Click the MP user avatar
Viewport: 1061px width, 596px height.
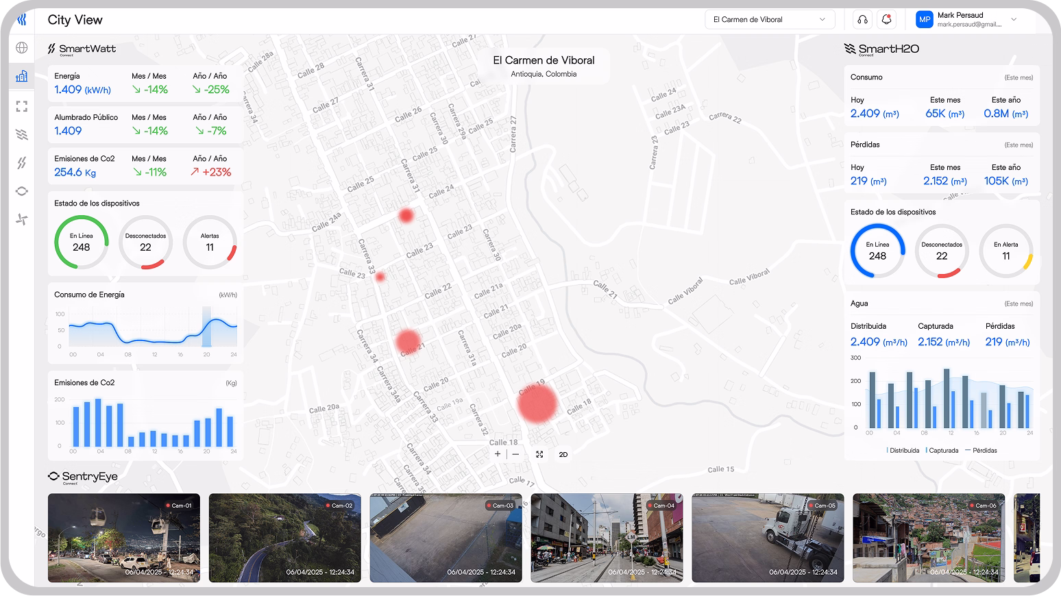click(925, 20)
